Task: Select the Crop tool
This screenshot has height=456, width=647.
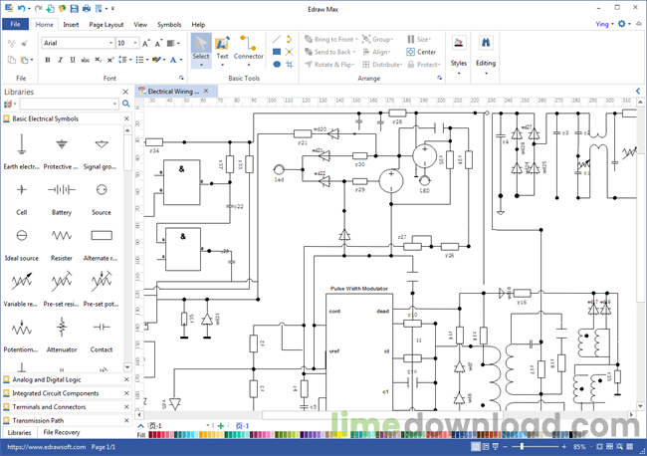Action: [290, 64]
